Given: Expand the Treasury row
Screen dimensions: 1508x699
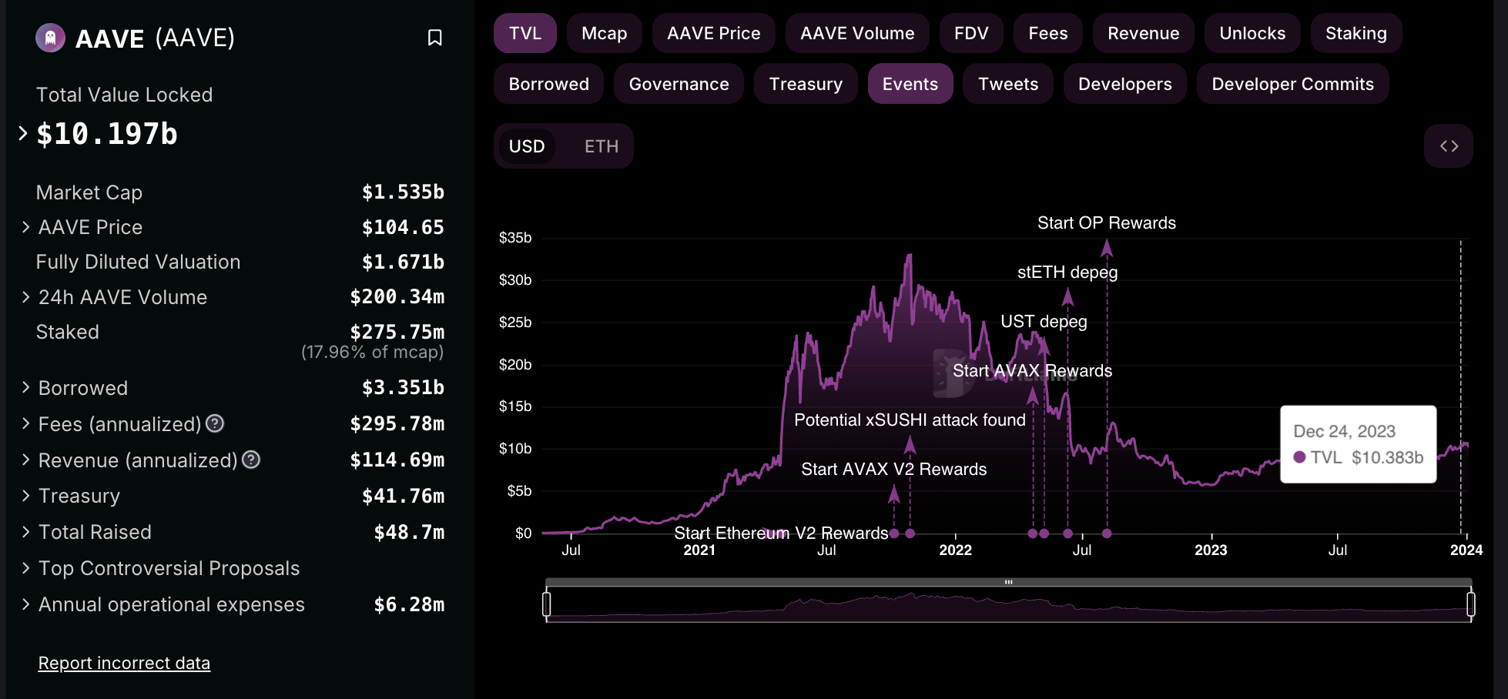Looking at the screenshot, I should (26, 496).
